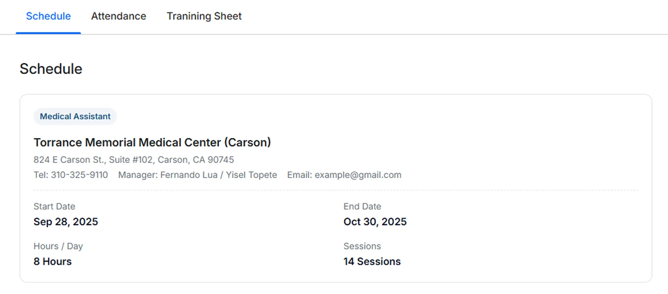Click the phone number 310-325-9110

coord(79,175)
